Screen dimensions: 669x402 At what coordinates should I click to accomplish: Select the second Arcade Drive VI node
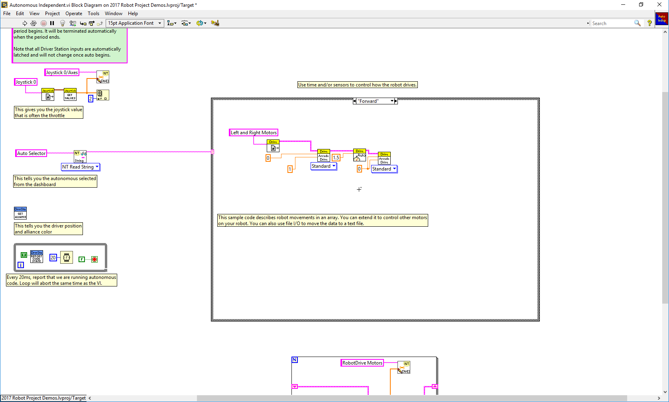point(384,158)
